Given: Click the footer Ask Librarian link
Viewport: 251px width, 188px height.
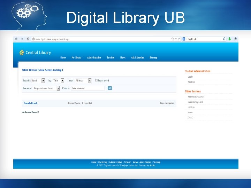Looking at the screenshot, I should coord(145,162).
